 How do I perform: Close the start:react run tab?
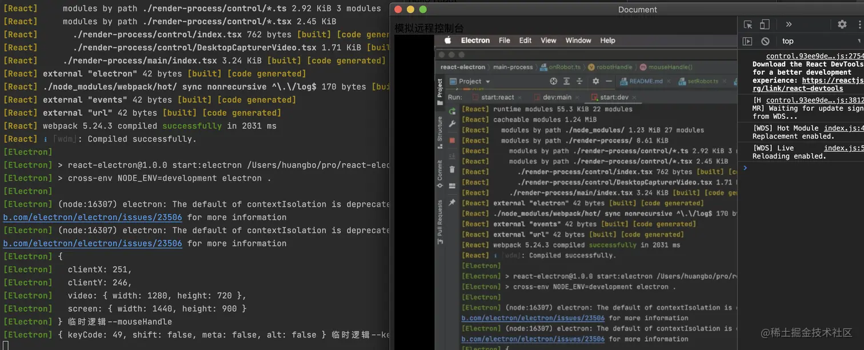(519, 98)
